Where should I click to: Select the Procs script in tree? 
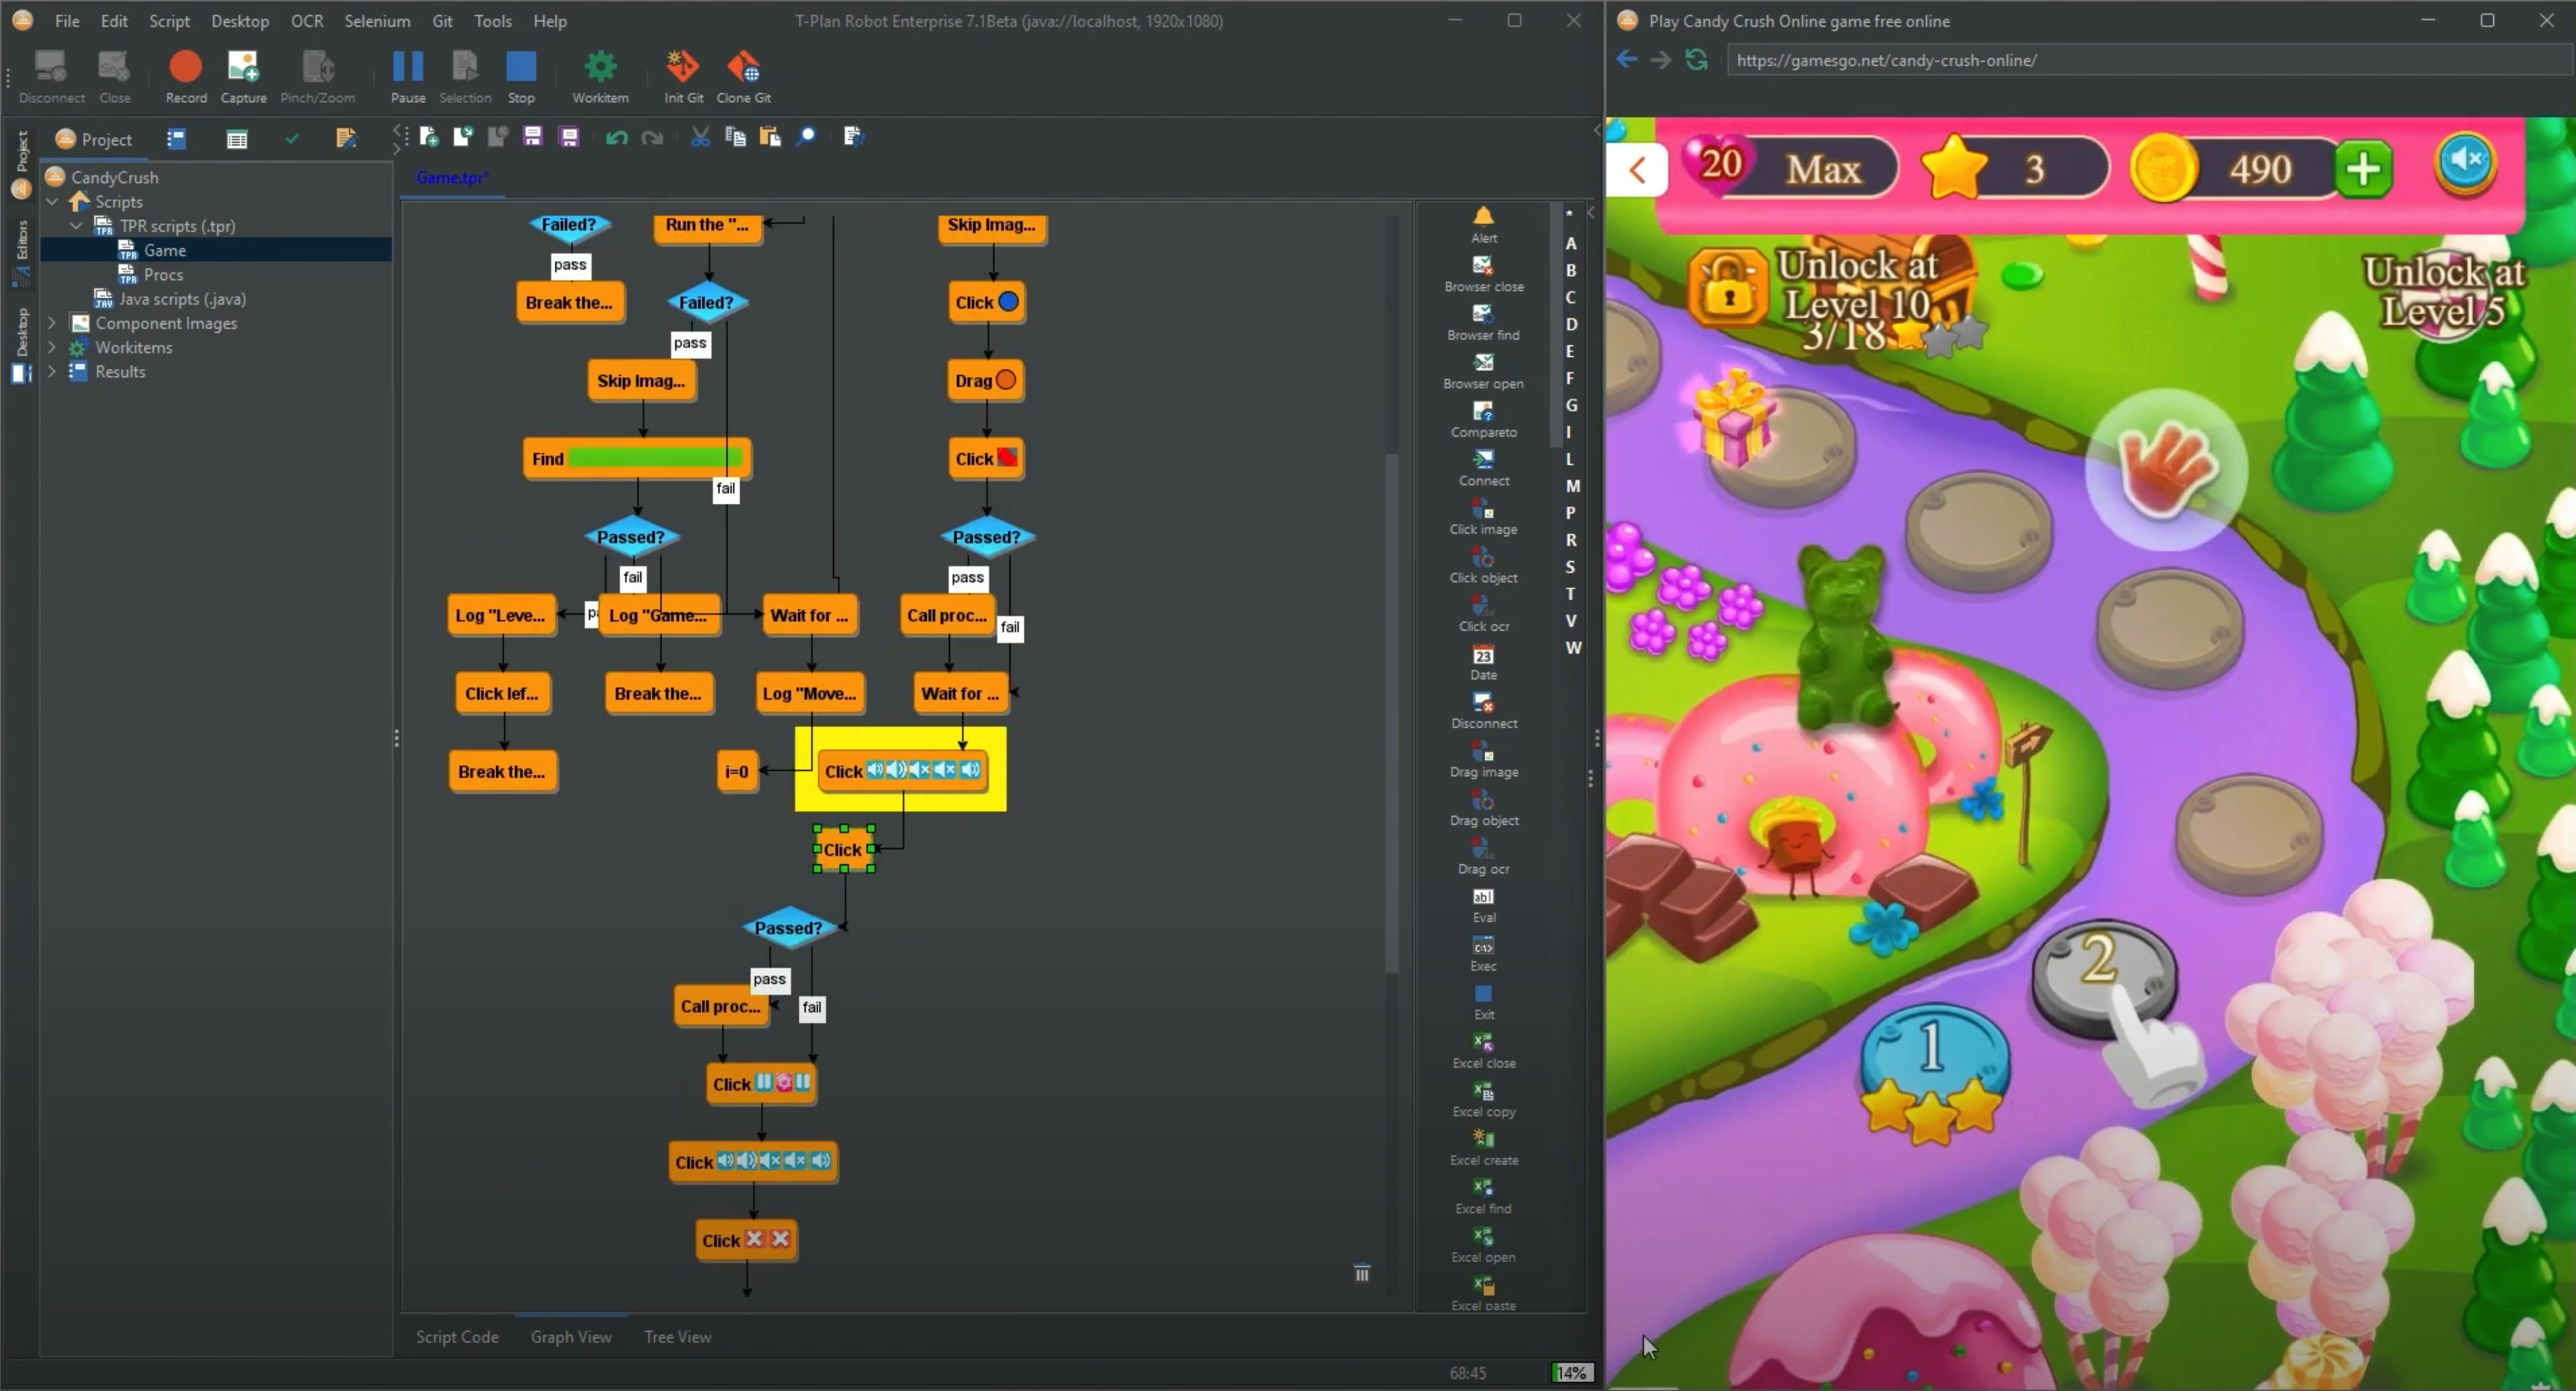(x=162, y=274)
